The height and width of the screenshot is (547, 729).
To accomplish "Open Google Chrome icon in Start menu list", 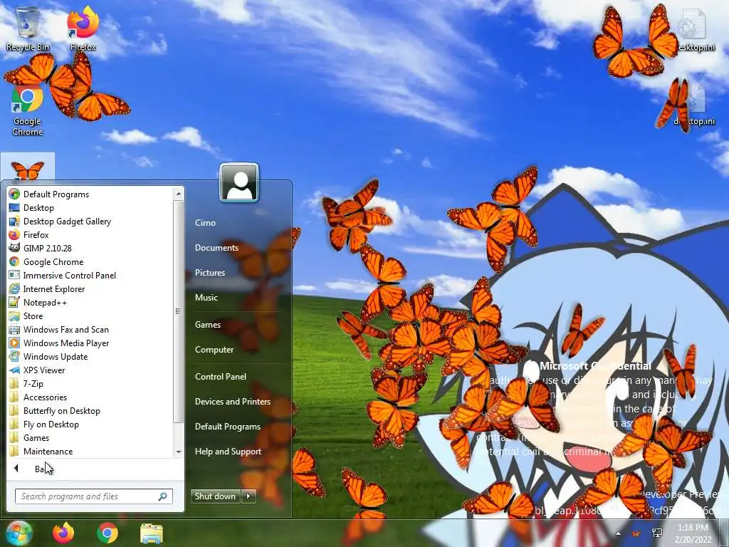I will [x=14, y=261].
